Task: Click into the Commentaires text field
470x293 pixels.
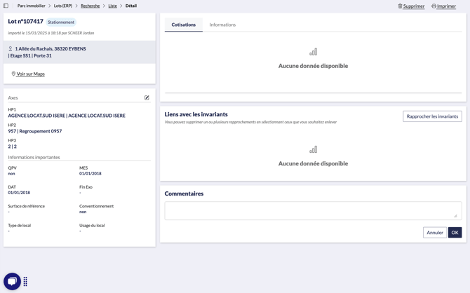Action: (313, 210)
